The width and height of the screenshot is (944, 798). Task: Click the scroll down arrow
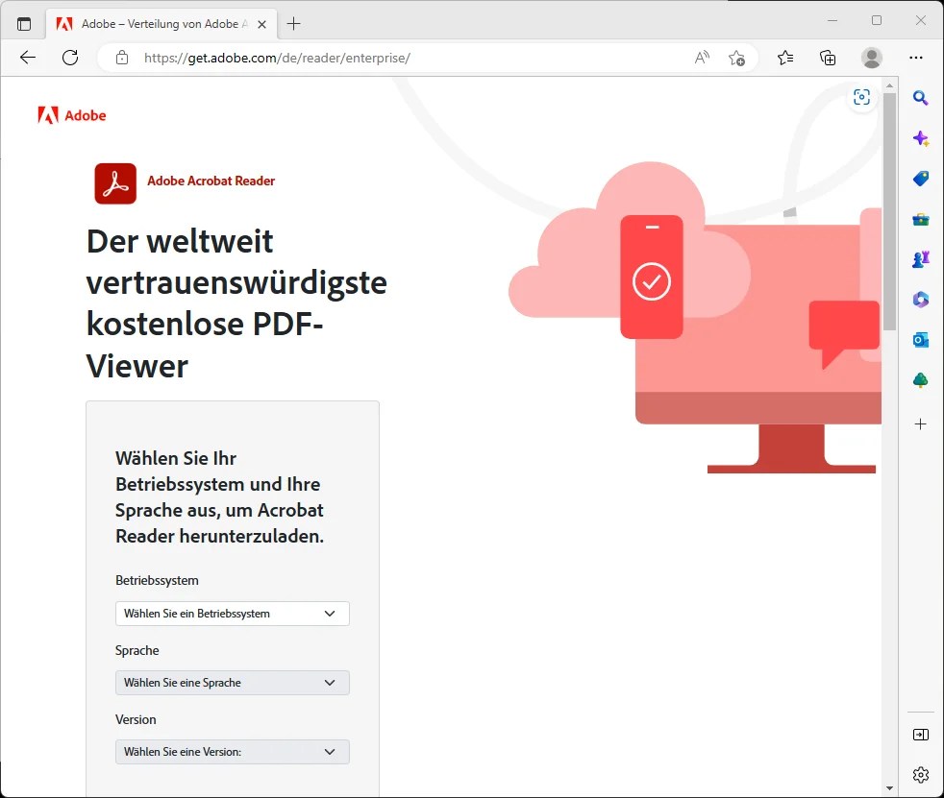(890, 787)
